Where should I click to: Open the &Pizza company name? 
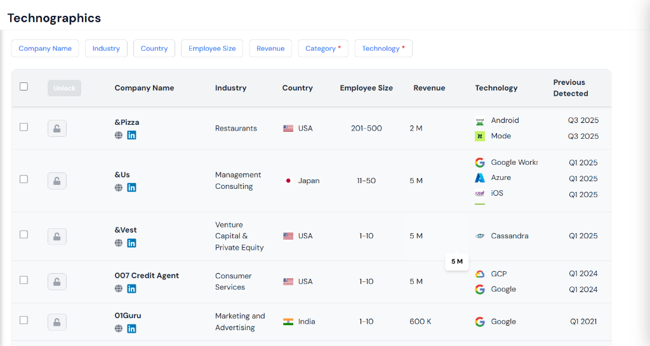127,122
